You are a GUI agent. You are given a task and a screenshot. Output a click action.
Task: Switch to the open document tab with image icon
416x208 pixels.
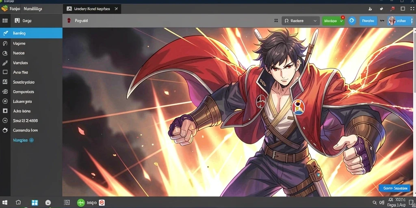(x=92, y=9)
